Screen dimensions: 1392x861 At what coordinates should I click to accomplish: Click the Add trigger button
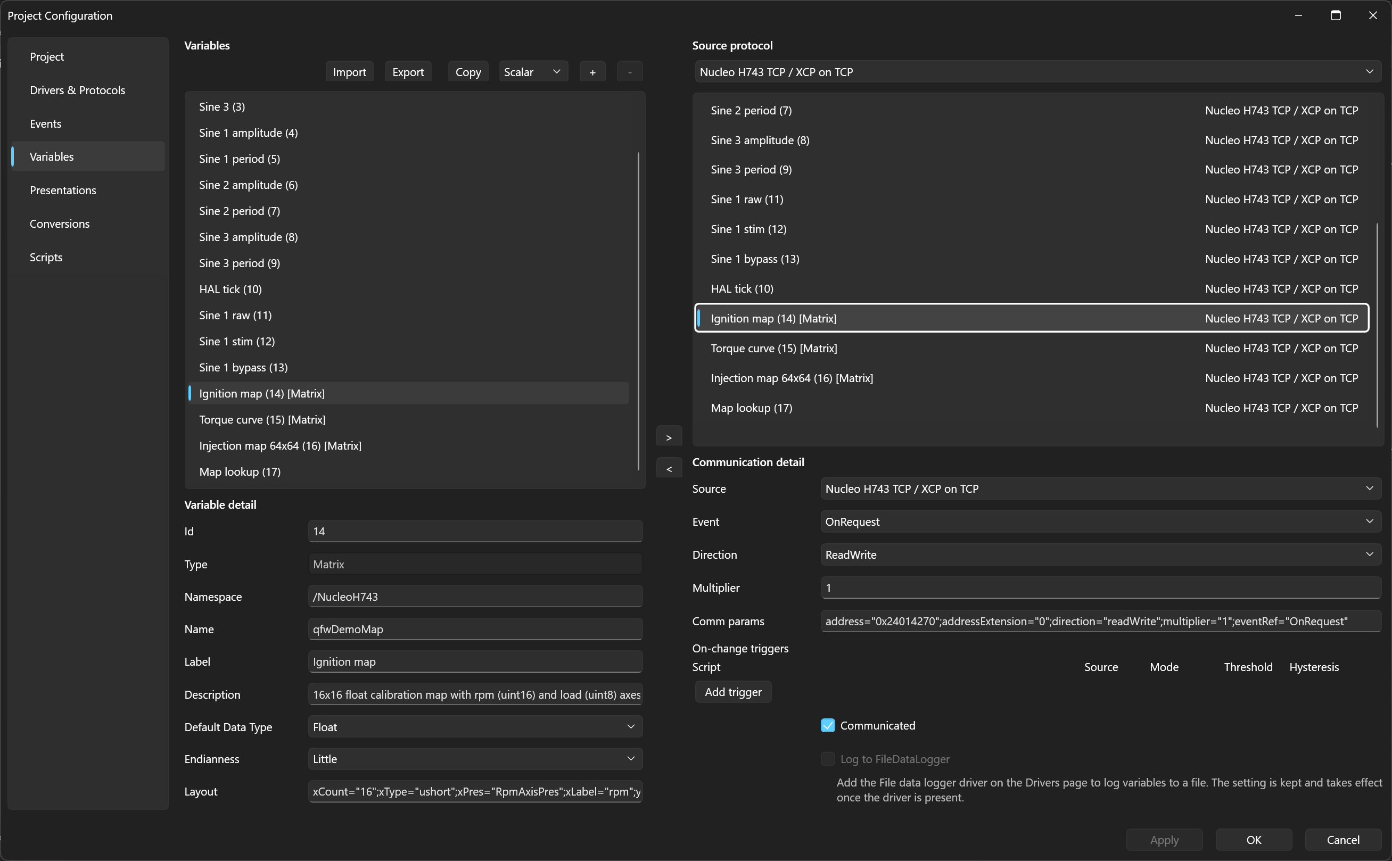[x=733, y=692]
